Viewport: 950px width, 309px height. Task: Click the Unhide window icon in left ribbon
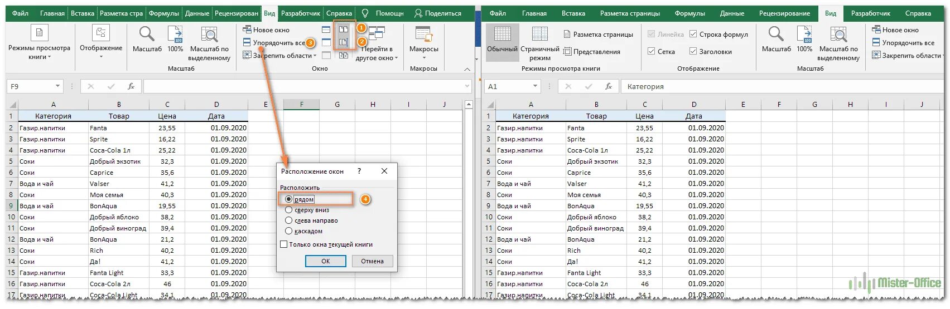point(326,55)
